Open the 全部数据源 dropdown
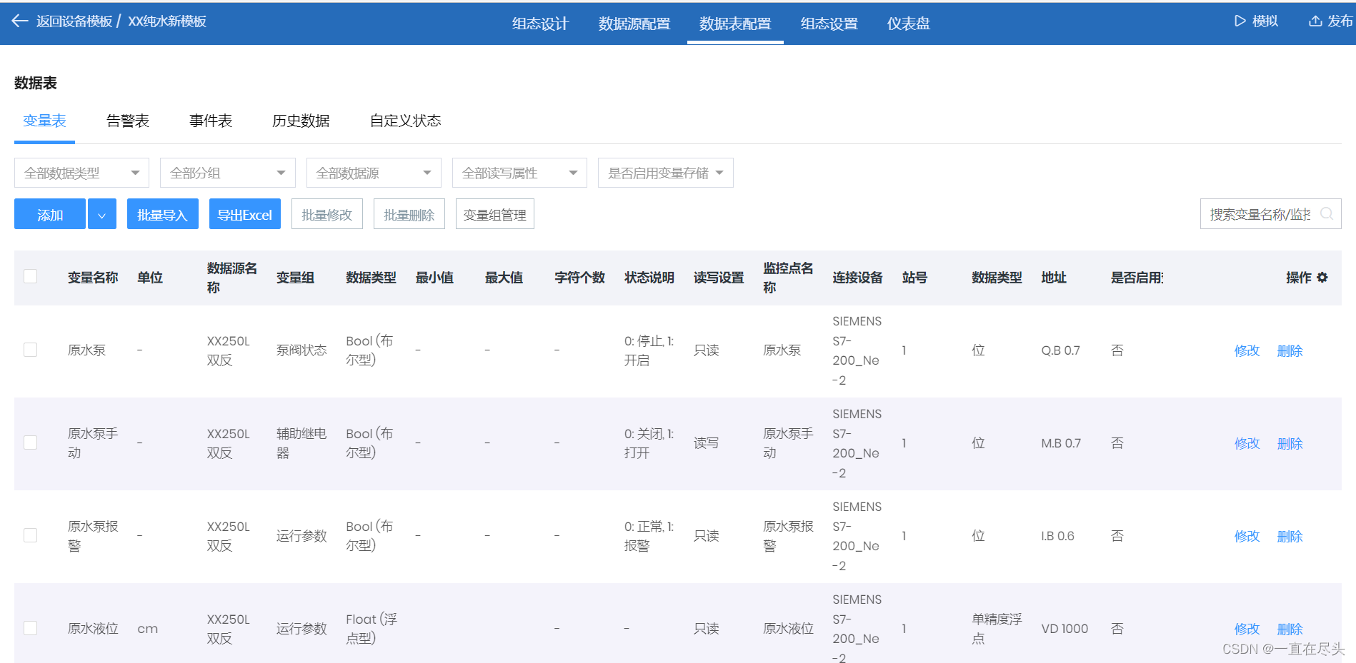Image resolution: width=1356 pixels, height=663 pixels. click(x=374, y=173)
